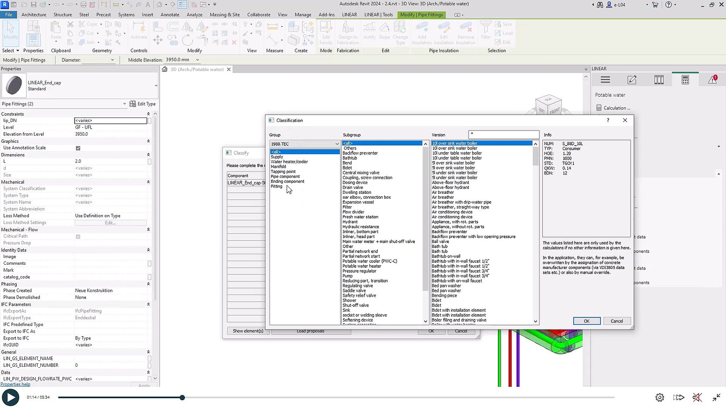Click the ViewCube FRONT face
Image resolution: width=726 pixels, height=408 pixels.
click(x=554, y=111)
